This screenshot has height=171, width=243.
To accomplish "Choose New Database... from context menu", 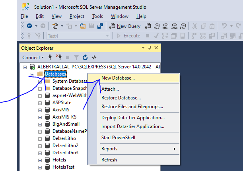I will [x=134, y=78].
